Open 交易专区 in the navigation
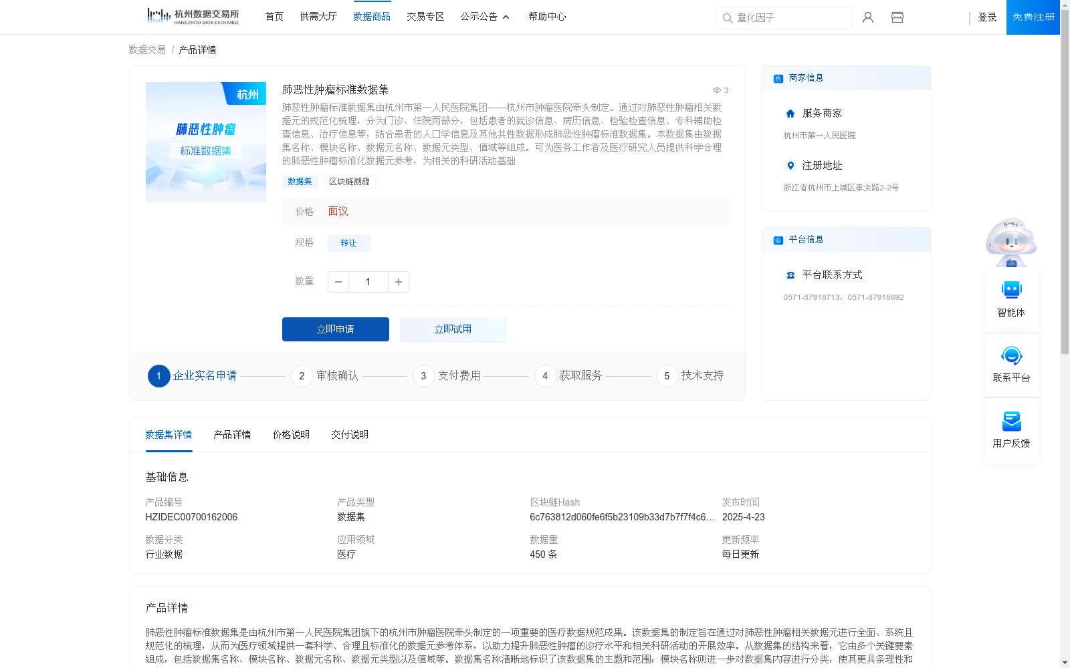The height and width of the screenshot is (668, 1070). coord(425,17)
